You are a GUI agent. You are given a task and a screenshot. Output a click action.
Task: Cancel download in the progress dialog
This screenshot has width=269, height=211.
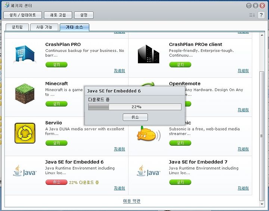[135, 117]
